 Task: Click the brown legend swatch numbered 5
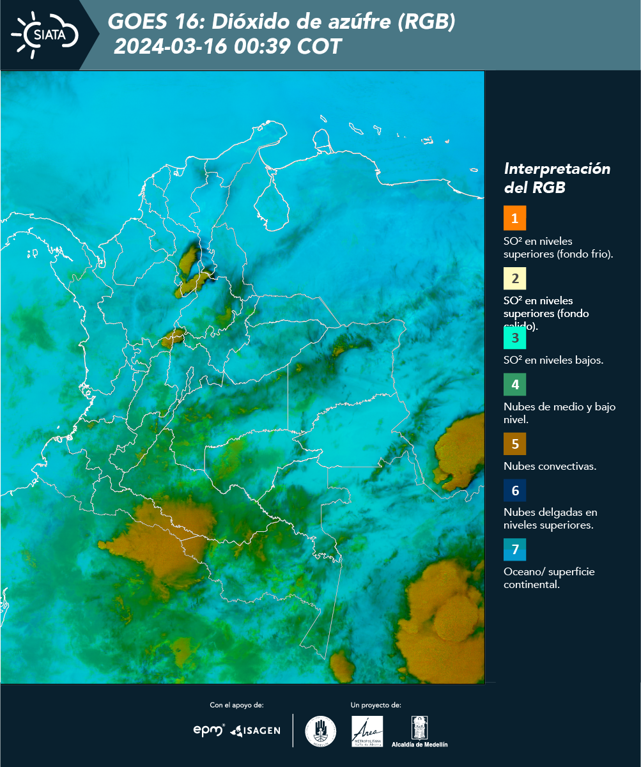[514, 444]
